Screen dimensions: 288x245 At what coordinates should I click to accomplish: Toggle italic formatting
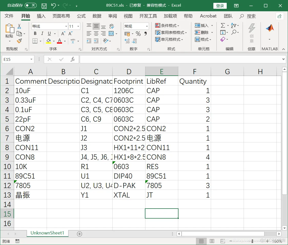(42, 33)
